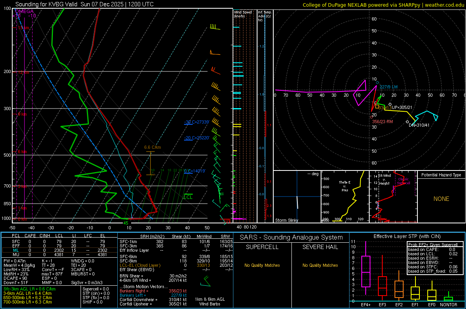Click the Prob EF2+ Given Supercell header

tap(433, 245)
